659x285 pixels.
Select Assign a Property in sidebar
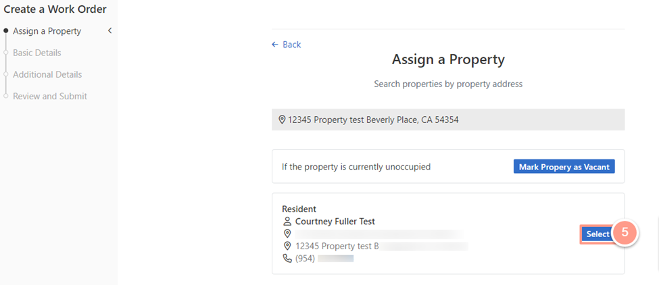[x=47, y=31]
